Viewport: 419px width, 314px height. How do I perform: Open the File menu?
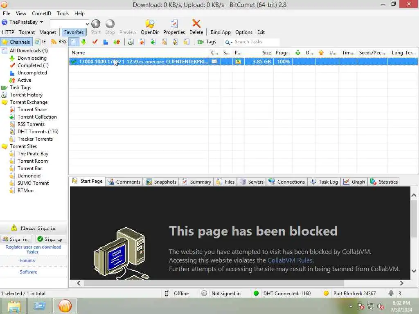[x=7, y=13]
